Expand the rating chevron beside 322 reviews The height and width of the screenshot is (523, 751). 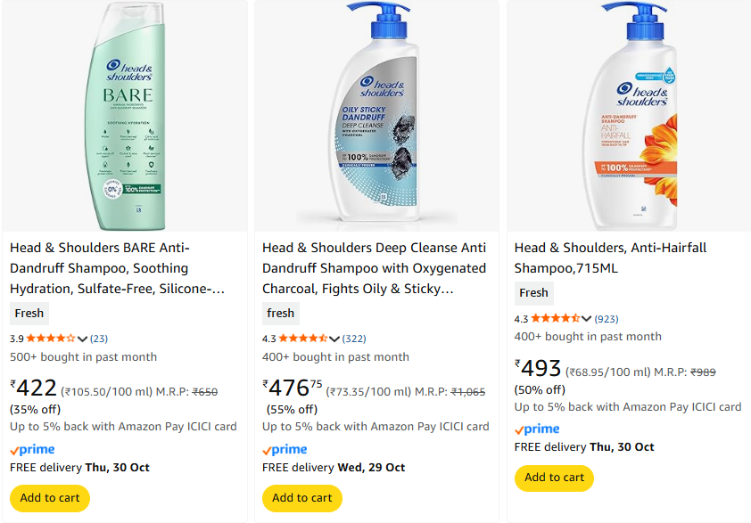335,339
